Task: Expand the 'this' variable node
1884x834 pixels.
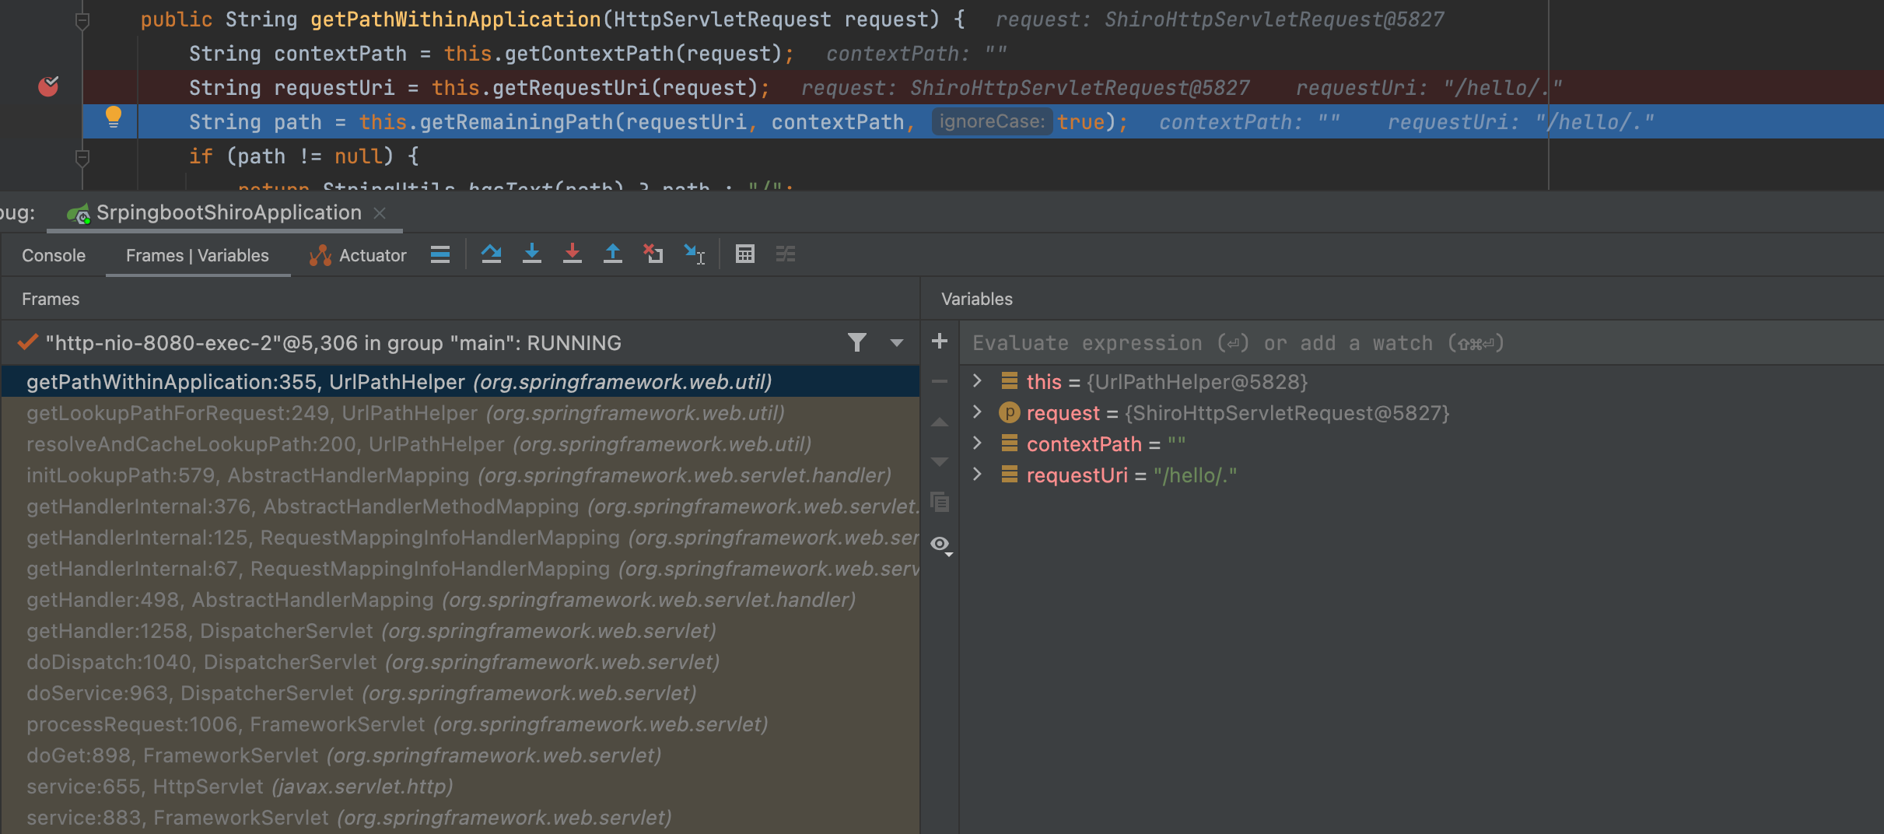Action: 978,381
